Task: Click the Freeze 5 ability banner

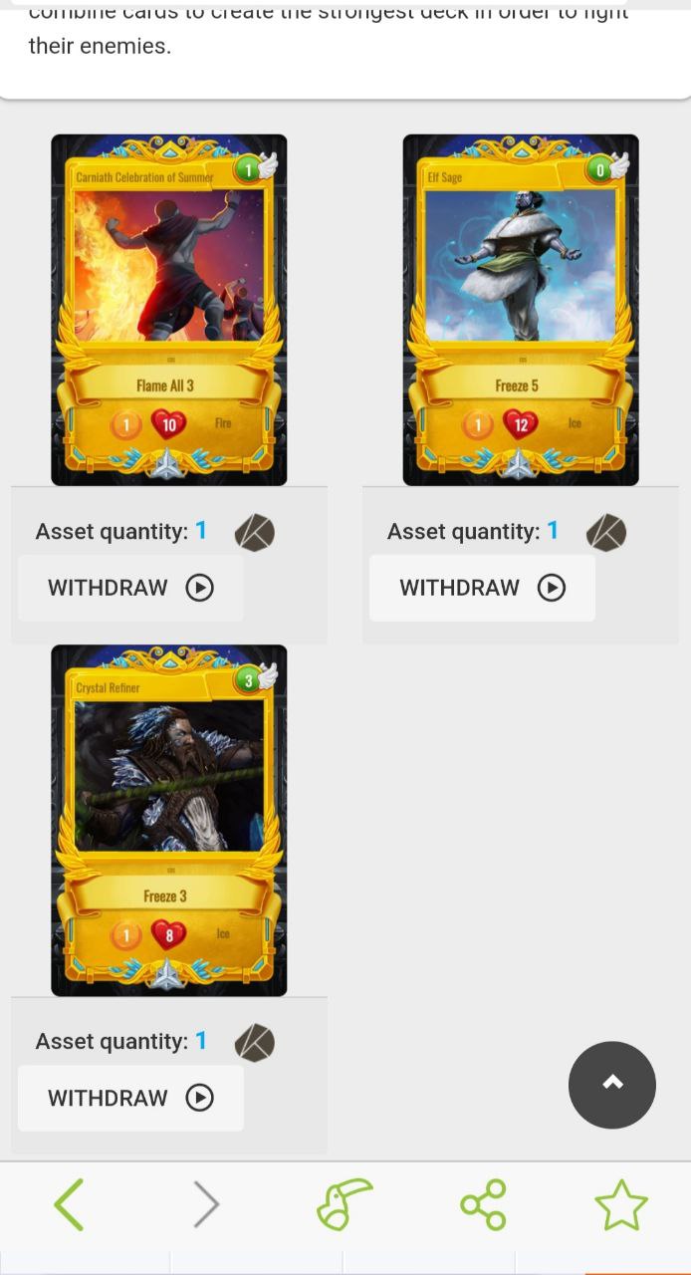Action: (518, 384)
